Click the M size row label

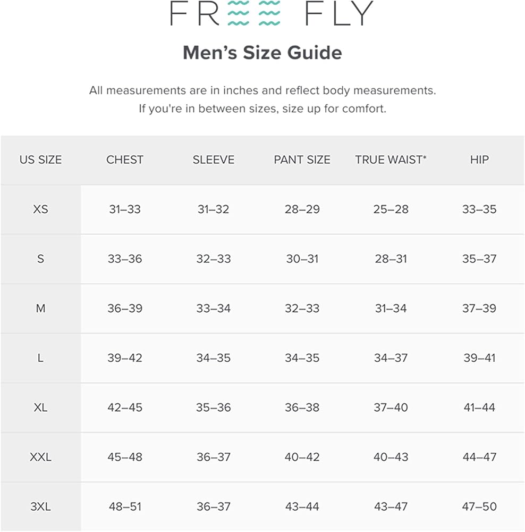tap(40, 309)
